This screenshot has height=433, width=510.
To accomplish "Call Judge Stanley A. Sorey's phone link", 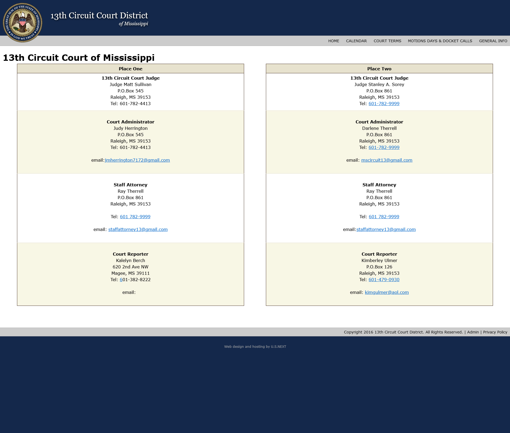I will (384, 104).
